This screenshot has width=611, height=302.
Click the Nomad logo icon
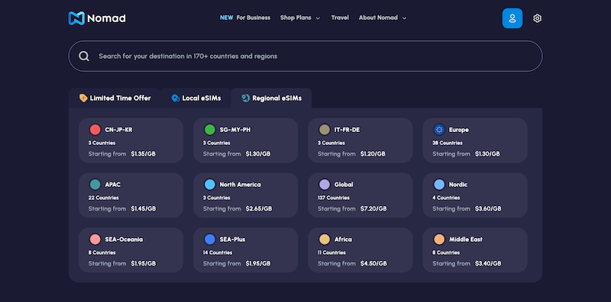[x=76, y=18]
